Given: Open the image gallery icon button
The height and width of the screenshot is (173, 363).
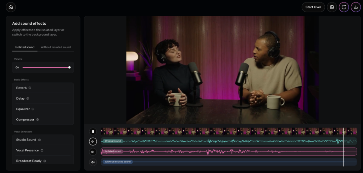Looking at the screenshot, I should (332, 7).
